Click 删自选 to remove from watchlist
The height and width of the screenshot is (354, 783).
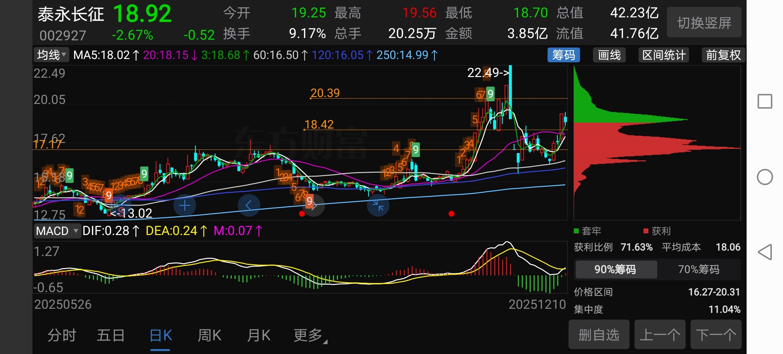599,335
